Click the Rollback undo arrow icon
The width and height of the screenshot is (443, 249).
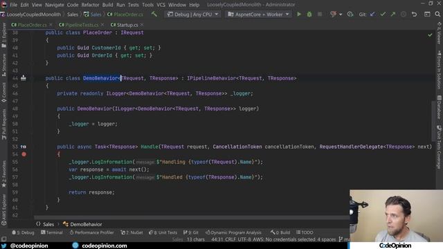(414, 14)
